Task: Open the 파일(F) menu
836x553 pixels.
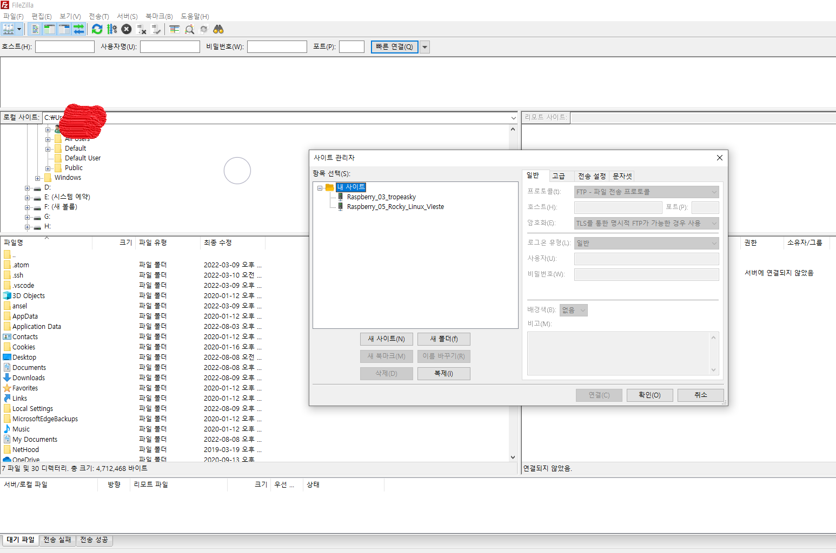Action: coord(14,16)
